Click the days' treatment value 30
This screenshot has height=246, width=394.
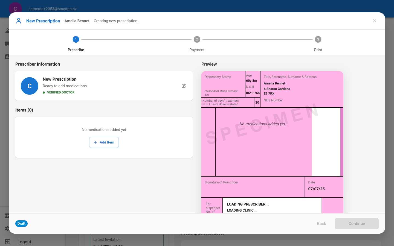(257, 102)
